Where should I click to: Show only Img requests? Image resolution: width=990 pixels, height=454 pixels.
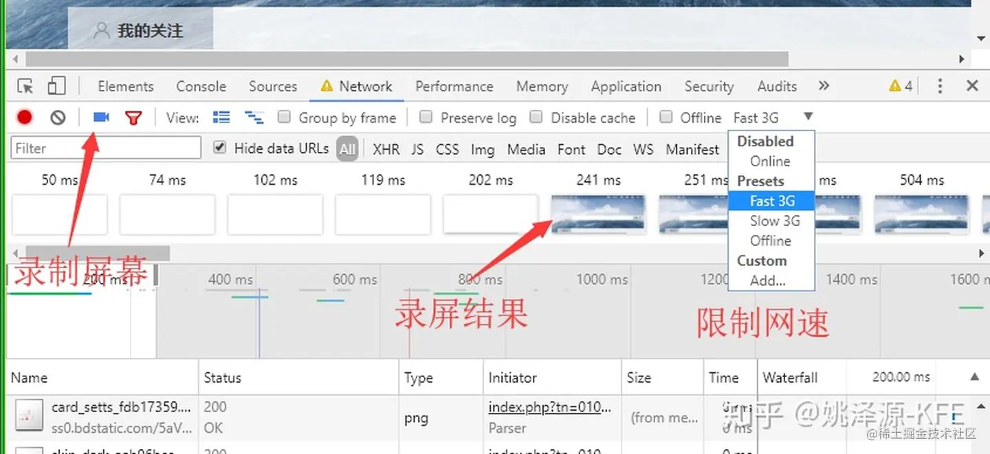coord(483,149)
